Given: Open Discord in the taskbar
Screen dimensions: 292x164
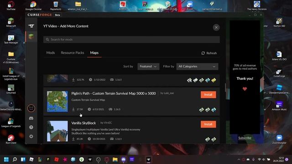Looking at the screenshot, I should tap(124, 159).
